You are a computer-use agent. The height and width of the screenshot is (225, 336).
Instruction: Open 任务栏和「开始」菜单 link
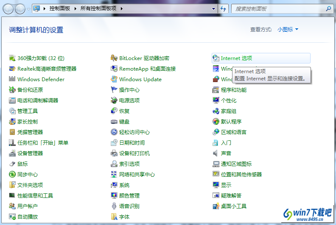43,143
